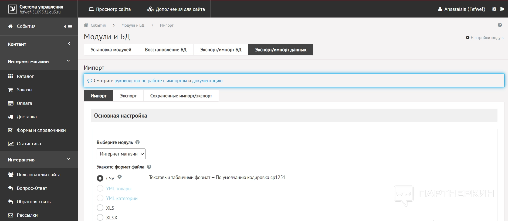Click the help icon next to Укажите формат файла
This screenshot has width=508, height=221.
pyautogui.click(x=149, y=167)
